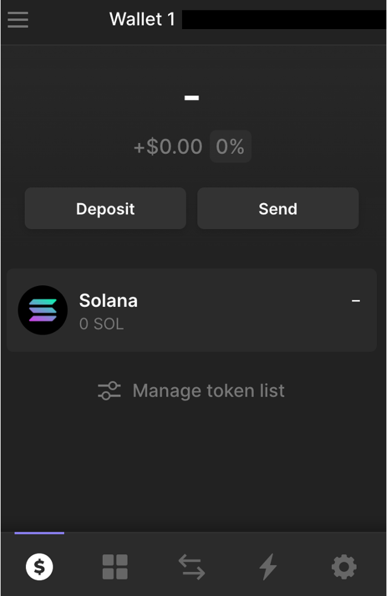387x596 pixels.
Task: Click the Solana row value dash
Action: click(x=356, y=301)
